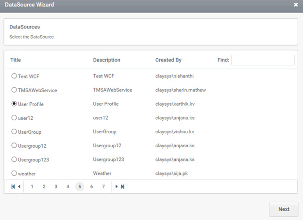303x220 pixels.
Task: Choose user12 datasource option
Action: pos(14,118)
